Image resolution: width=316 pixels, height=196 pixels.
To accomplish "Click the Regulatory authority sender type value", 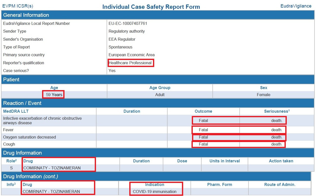I will tap(127, 31).
